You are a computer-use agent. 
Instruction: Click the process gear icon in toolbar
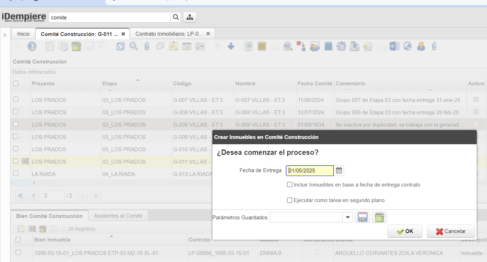point(341,46)
